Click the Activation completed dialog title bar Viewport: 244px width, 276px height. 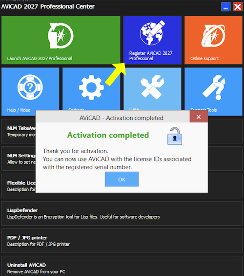pos(113,116)
